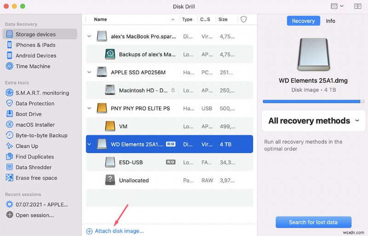Click the PNY PRO ELITE orange drive icon
This screenshot has width=368, height=236.
102,108
